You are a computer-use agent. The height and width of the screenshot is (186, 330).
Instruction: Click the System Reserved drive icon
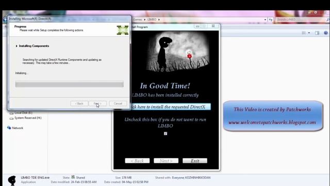coord(11,118)
